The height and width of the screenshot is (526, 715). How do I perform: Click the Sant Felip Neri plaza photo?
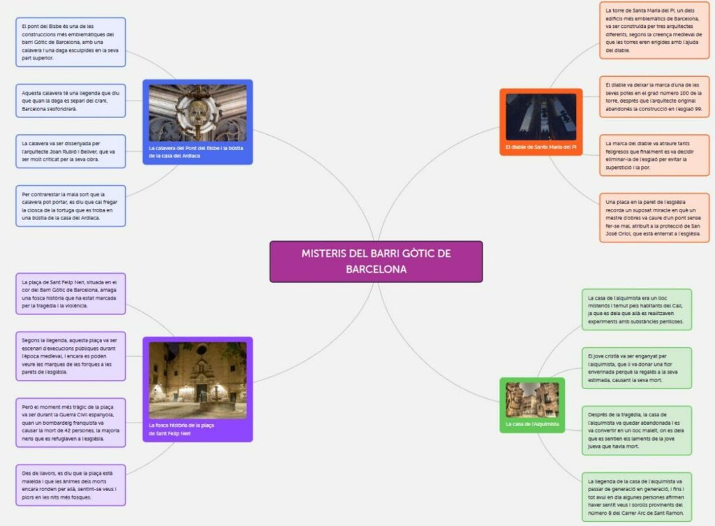click(197, 380)
